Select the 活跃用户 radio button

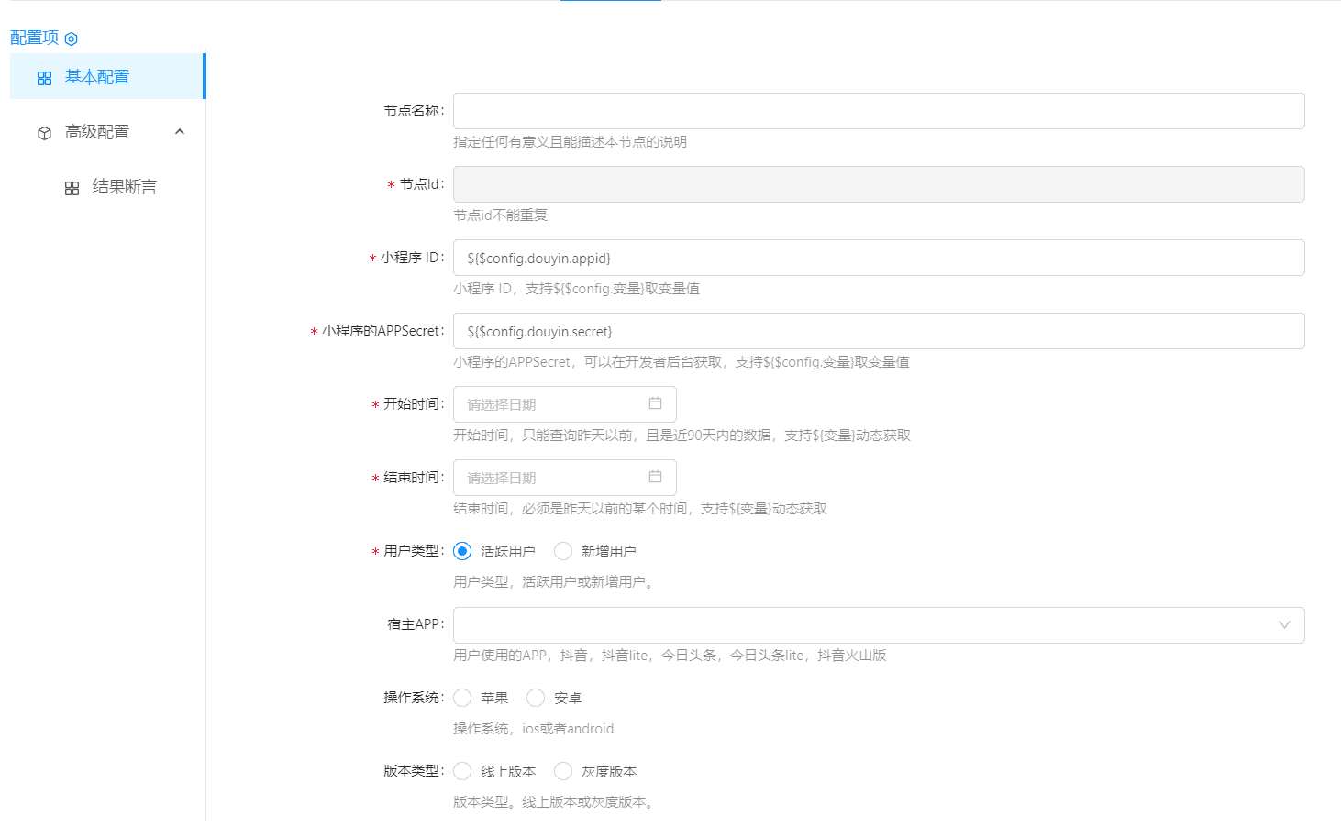tap(462, 551)
